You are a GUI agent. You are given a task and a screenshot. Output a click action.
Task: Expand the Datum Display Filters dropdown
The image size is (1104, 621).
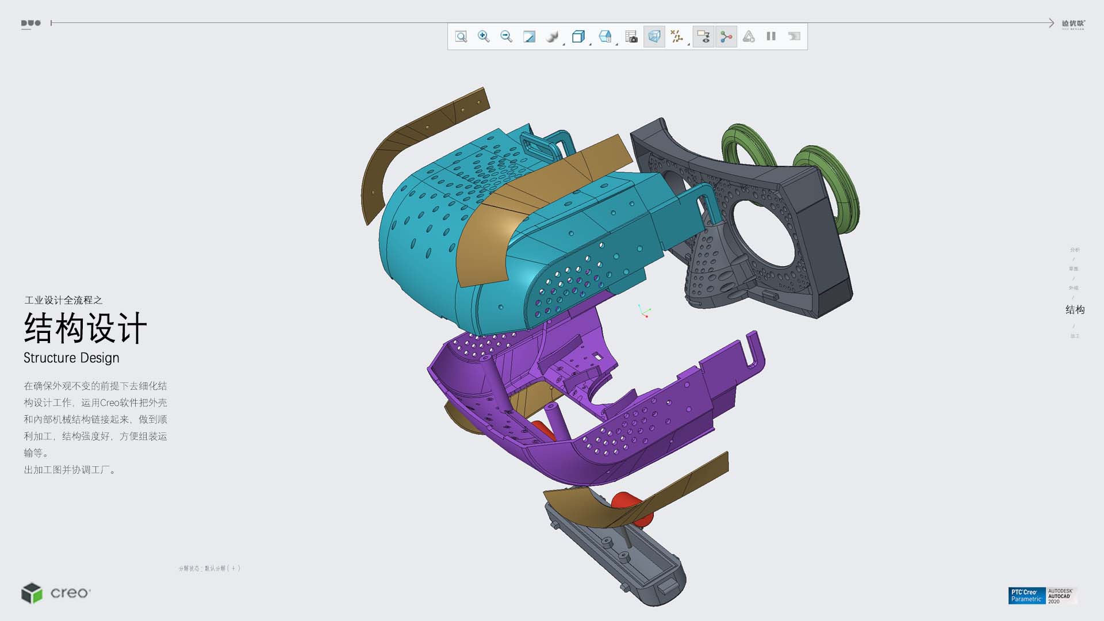(x=688, y=44)
